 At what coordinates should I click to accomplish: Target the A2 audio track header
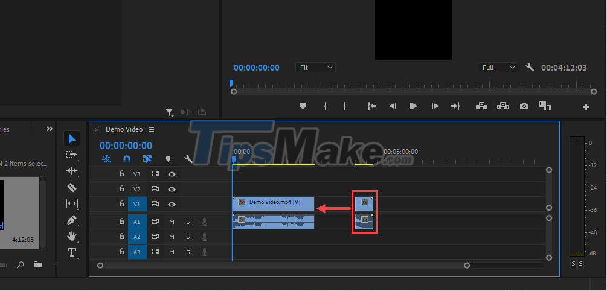tap(138, 237)
